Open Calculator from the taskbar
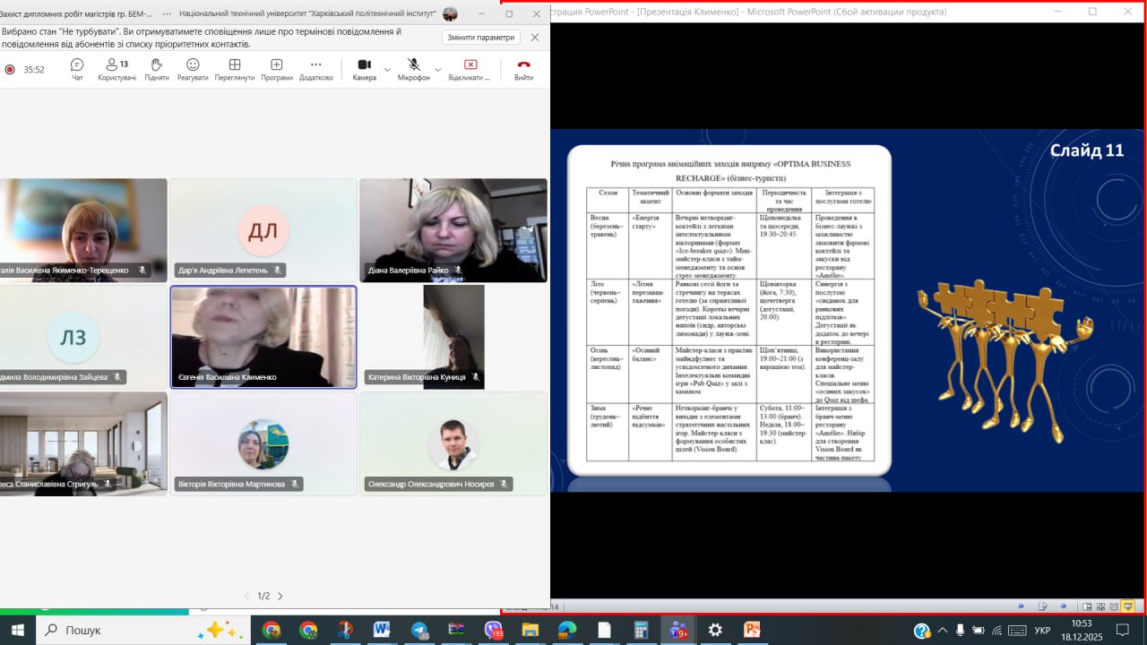The image size is (1147, 645). click(x=641, y=630)
